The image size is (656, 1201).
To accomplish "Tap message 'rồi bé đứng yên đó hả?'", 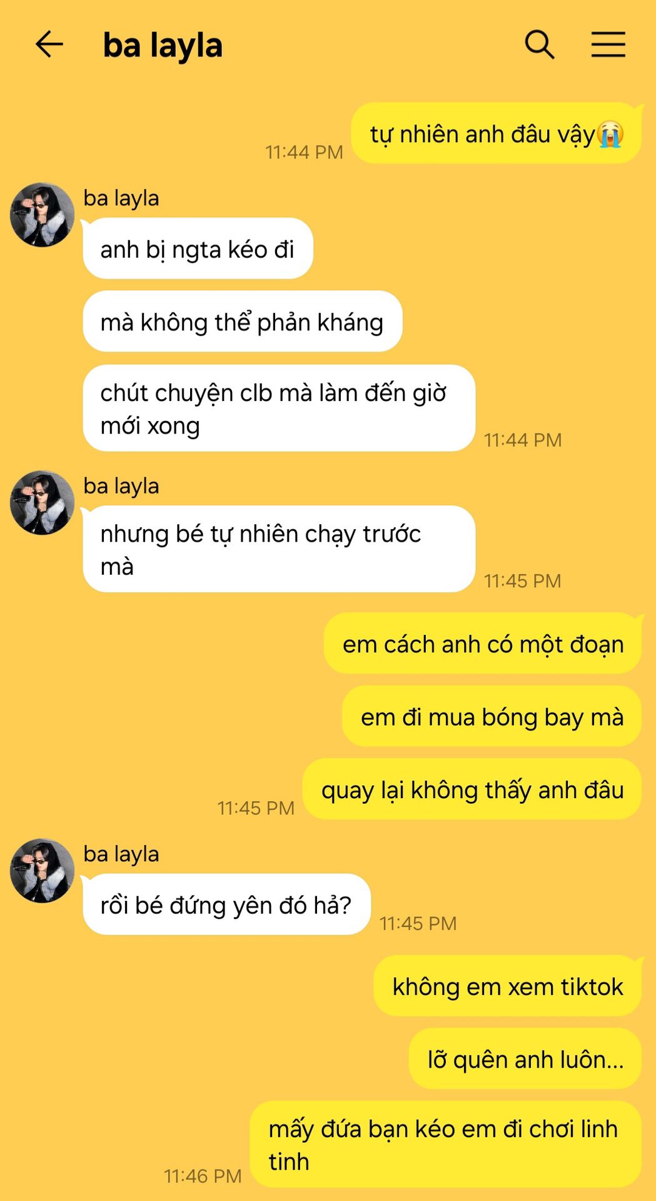I will (x=226, y=904).
